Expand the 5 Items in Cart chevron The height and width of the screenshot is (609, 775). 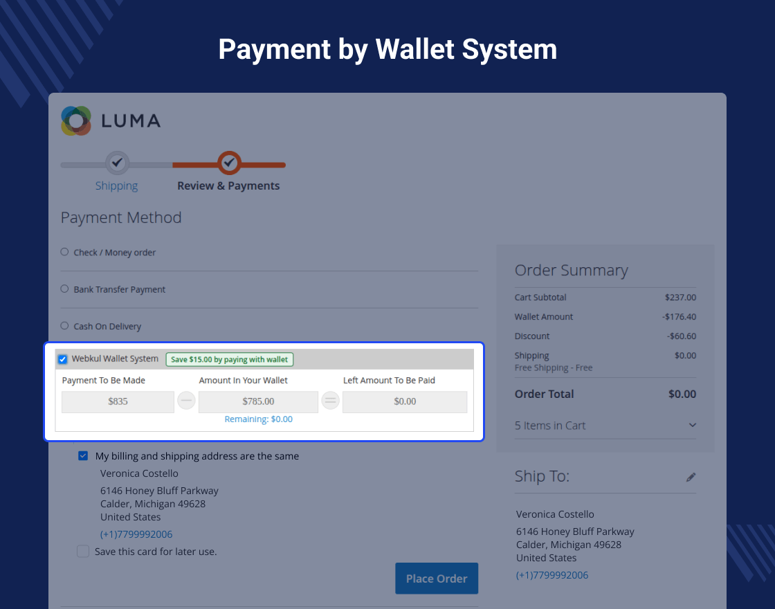coord(693,425)
